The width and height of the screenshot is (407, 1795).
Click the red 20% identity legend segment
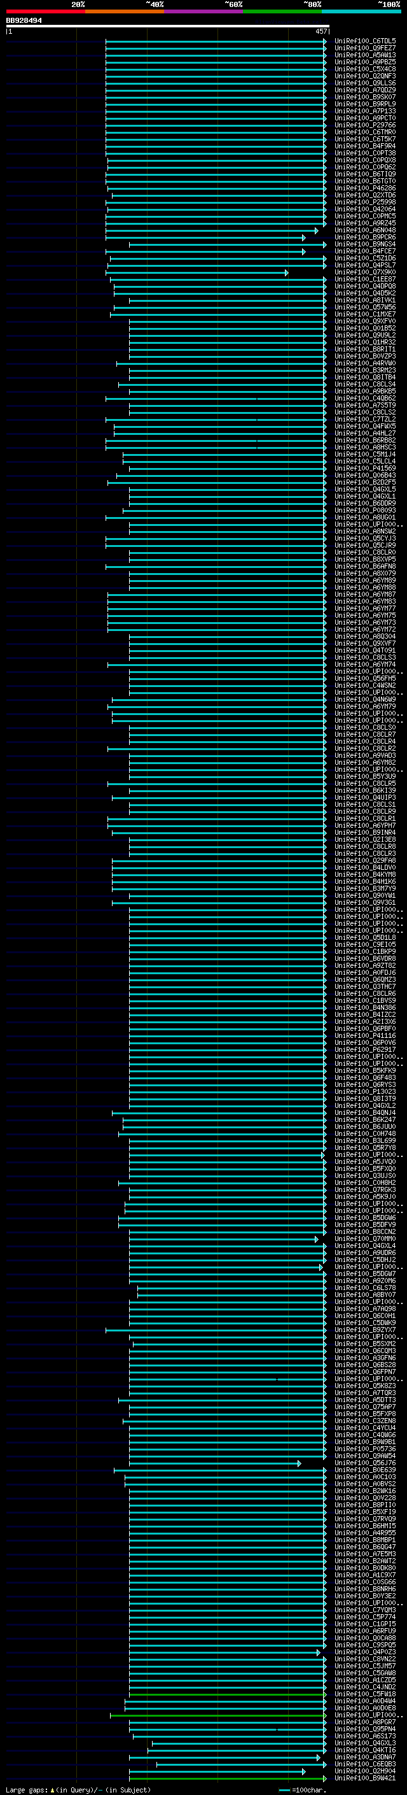[x=45, y=11]
